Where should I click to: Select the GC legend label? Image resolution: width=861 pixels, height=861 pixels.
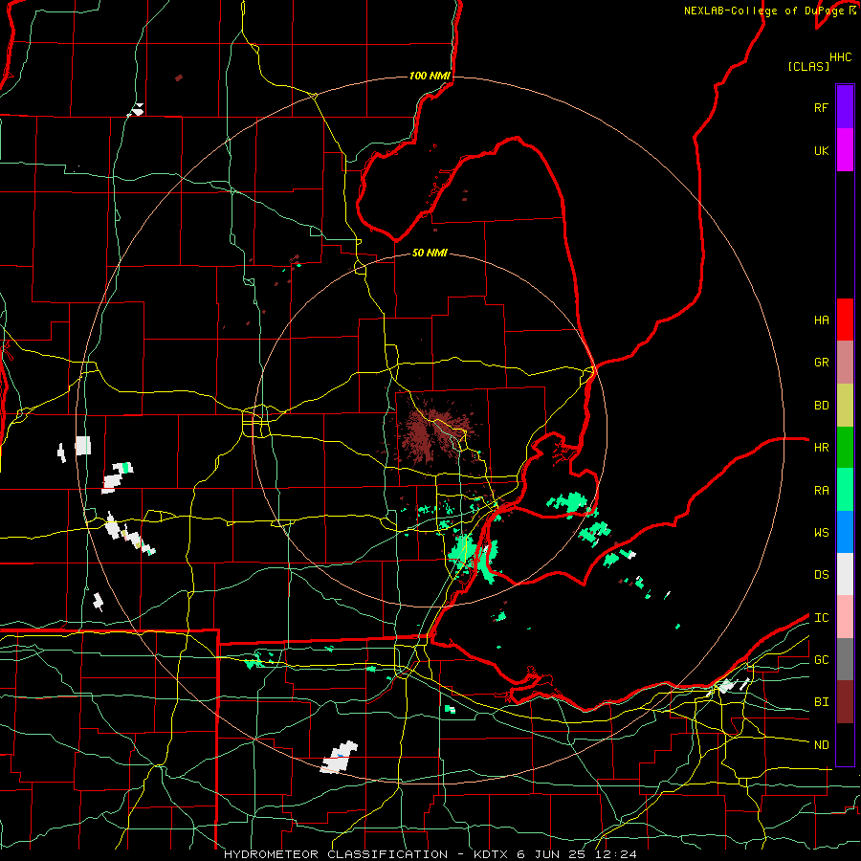point(822,659)
